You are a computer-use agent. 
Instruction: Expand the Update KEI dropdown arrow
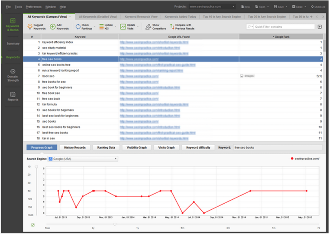tap(115, 27)
